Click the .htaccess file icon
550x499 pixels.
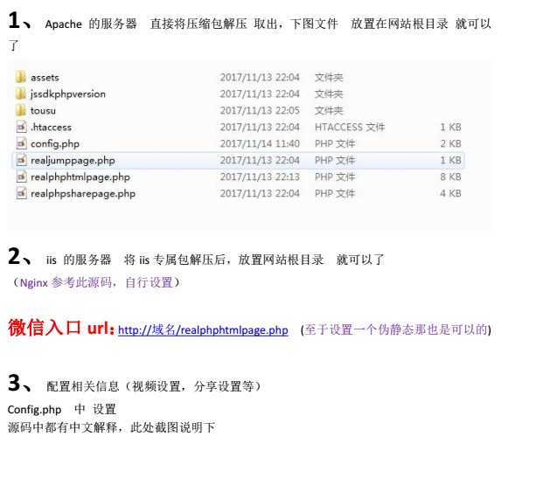pyautogui.click(x=21, y=127)
